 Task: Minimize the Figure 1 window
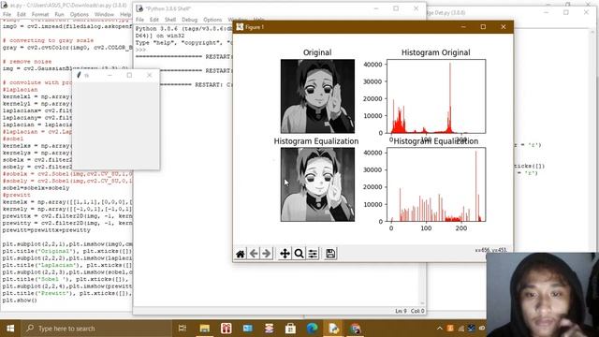[463, 27]
